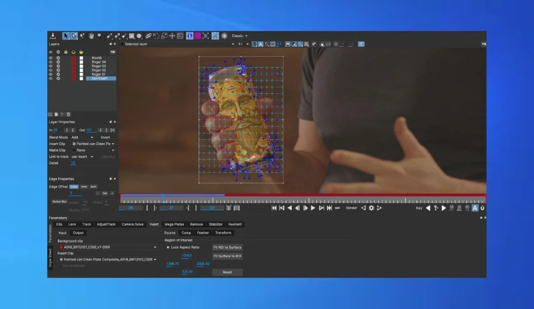Open the Track tab
534x309 pixels.
point(86,224)
